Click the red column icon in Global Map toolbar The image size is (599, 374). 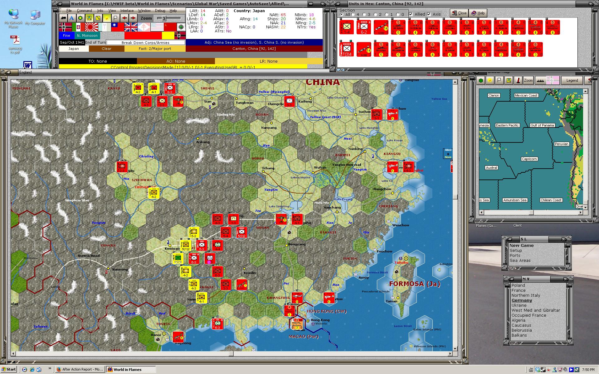tap(518, 80)
